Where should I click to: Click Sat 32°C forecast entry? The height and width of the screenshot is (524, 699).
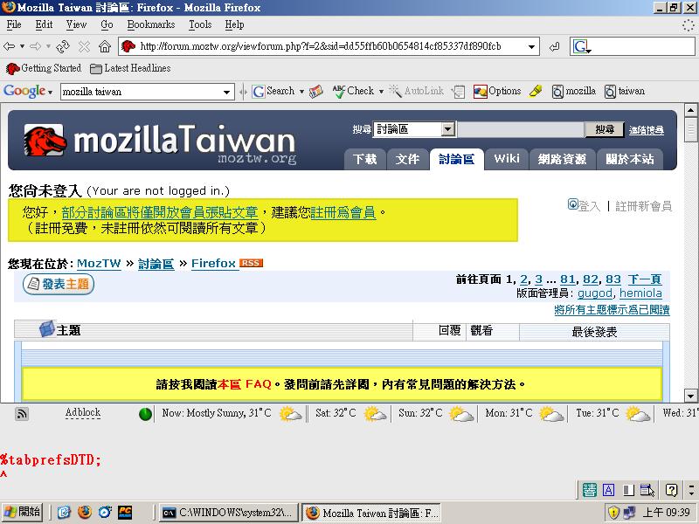pos(350,413)
